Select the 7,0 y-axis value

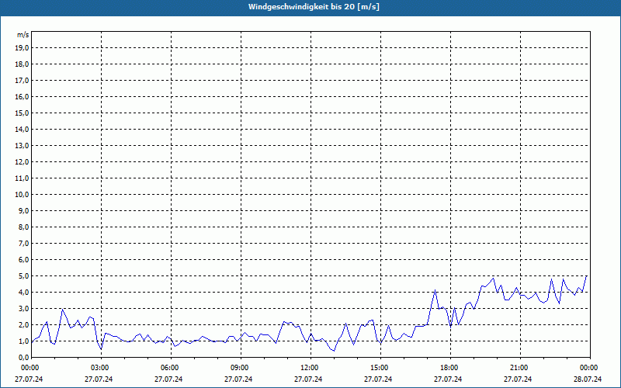(24, 243)
